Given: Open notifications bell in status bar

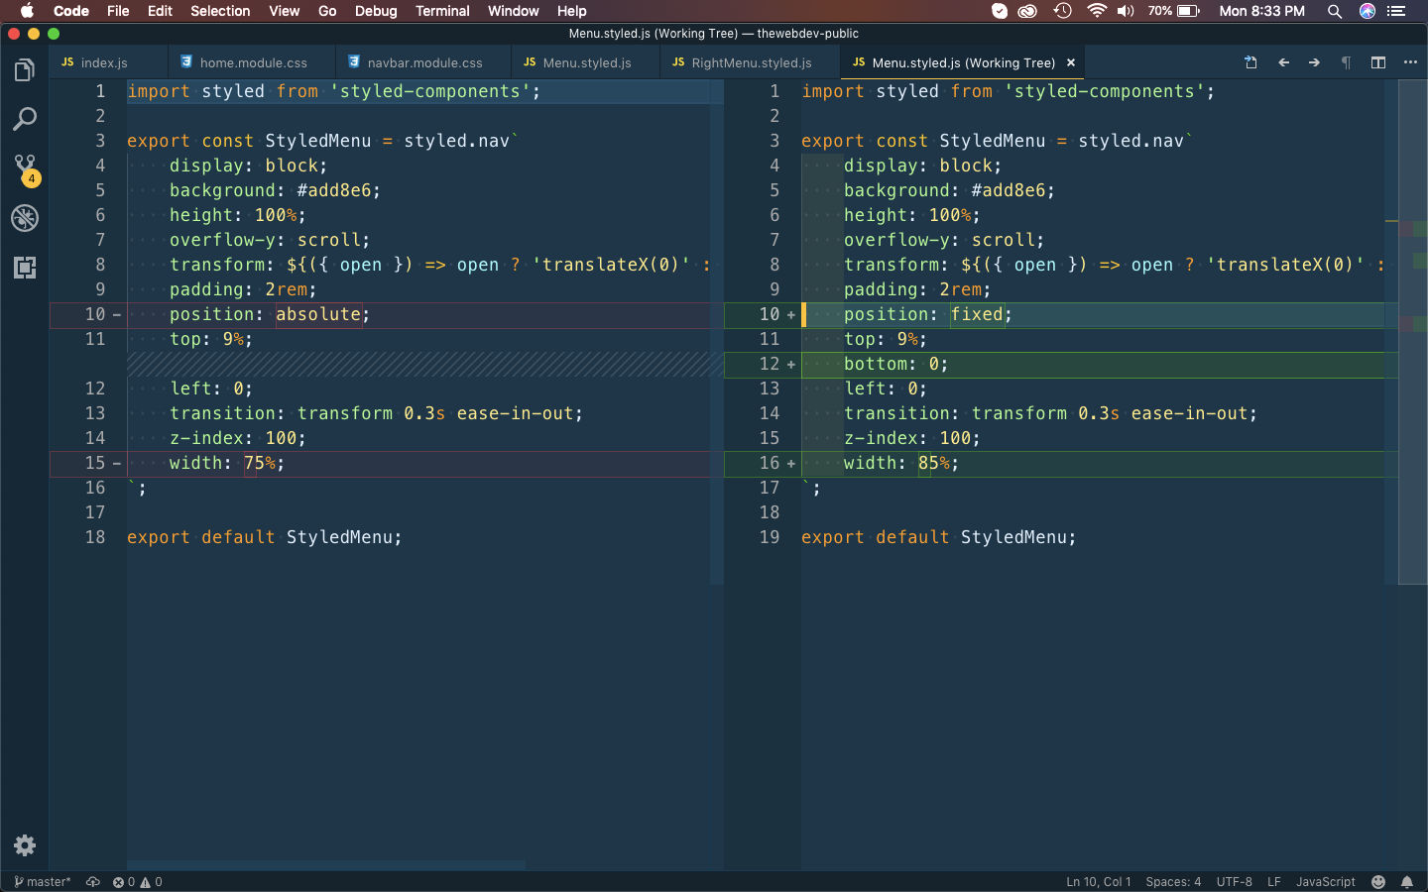Looking at the screenshot, I should click(x=1407, y=881).
